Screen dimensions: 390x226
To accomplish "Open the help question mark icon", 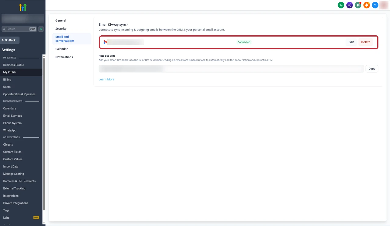I will tap(375, 5).
